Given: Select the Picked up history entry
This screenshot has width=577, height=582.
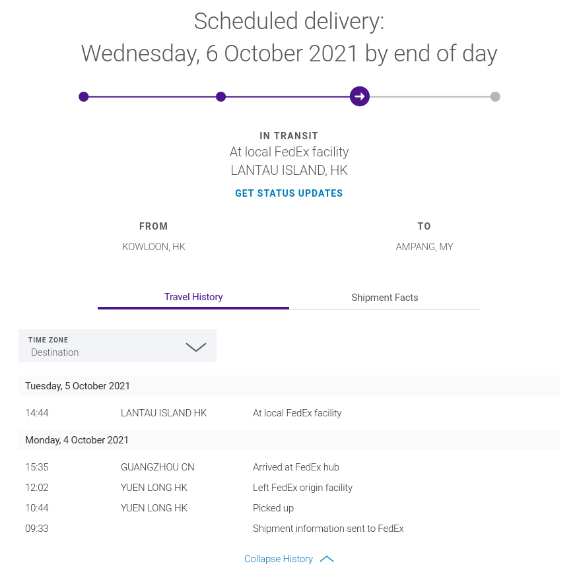Looking at the screenshot, I should pyautogui.click(x=273, y=508).
